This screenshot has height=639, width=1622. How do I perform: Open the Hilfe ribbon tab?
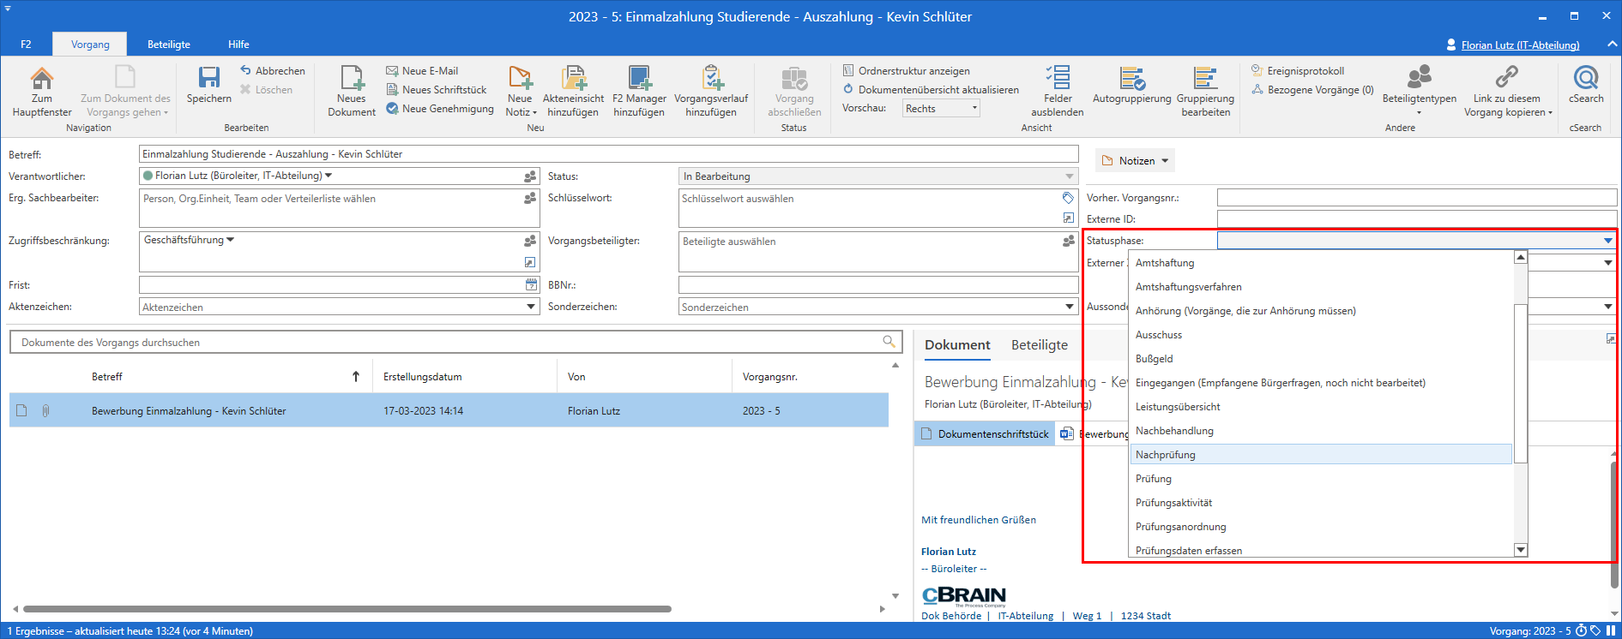[x=238, y=45]
